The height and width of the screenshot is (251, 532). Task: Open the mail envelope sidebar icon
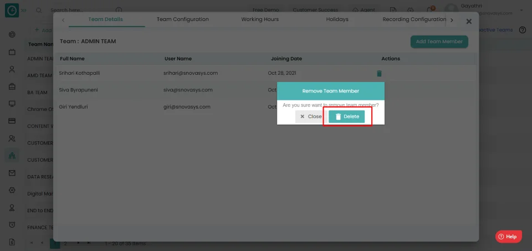tap(12, 173)
